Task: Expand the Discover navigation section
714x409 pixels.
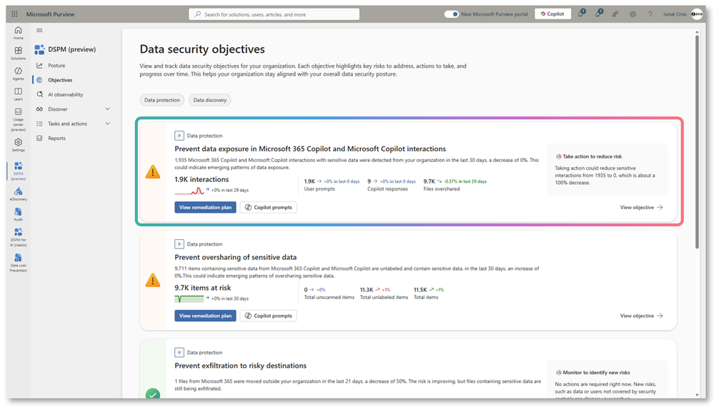Action: coord(107,109)
